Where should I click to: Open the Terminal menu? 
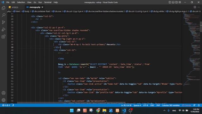click(48, 2)
